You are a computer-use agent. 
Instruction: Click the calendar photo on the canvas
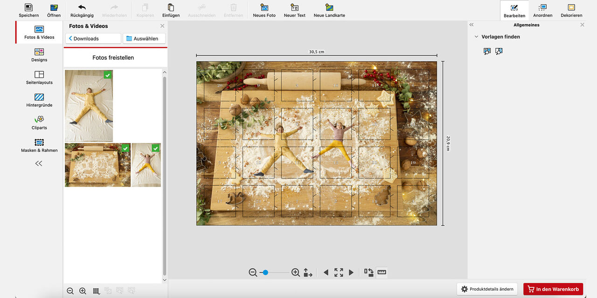(317, 143)
